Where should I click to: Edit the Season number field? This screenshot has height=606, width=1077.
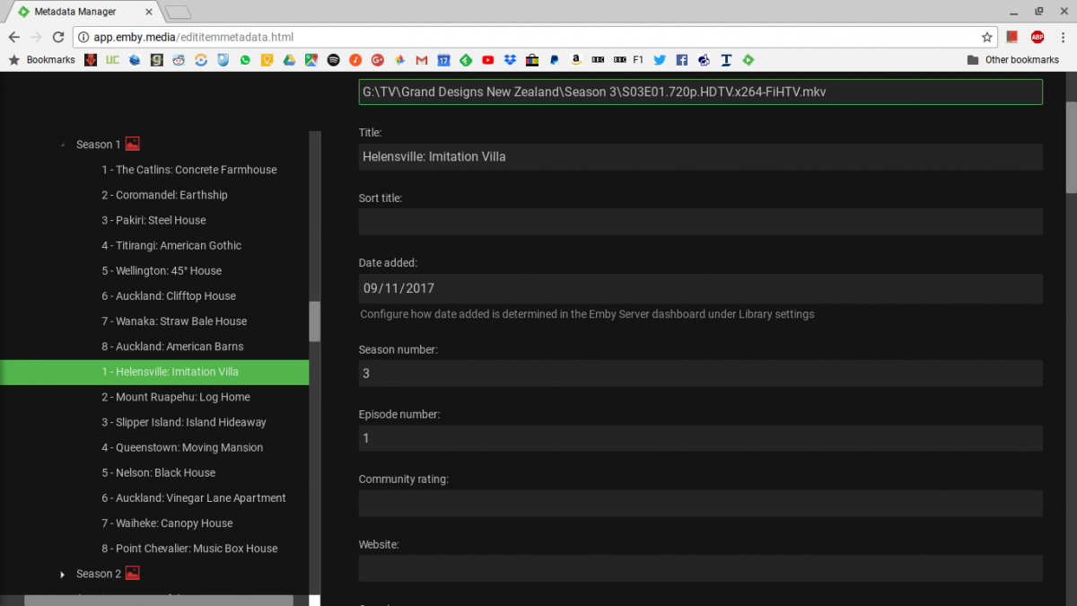(x=701, y=373)
